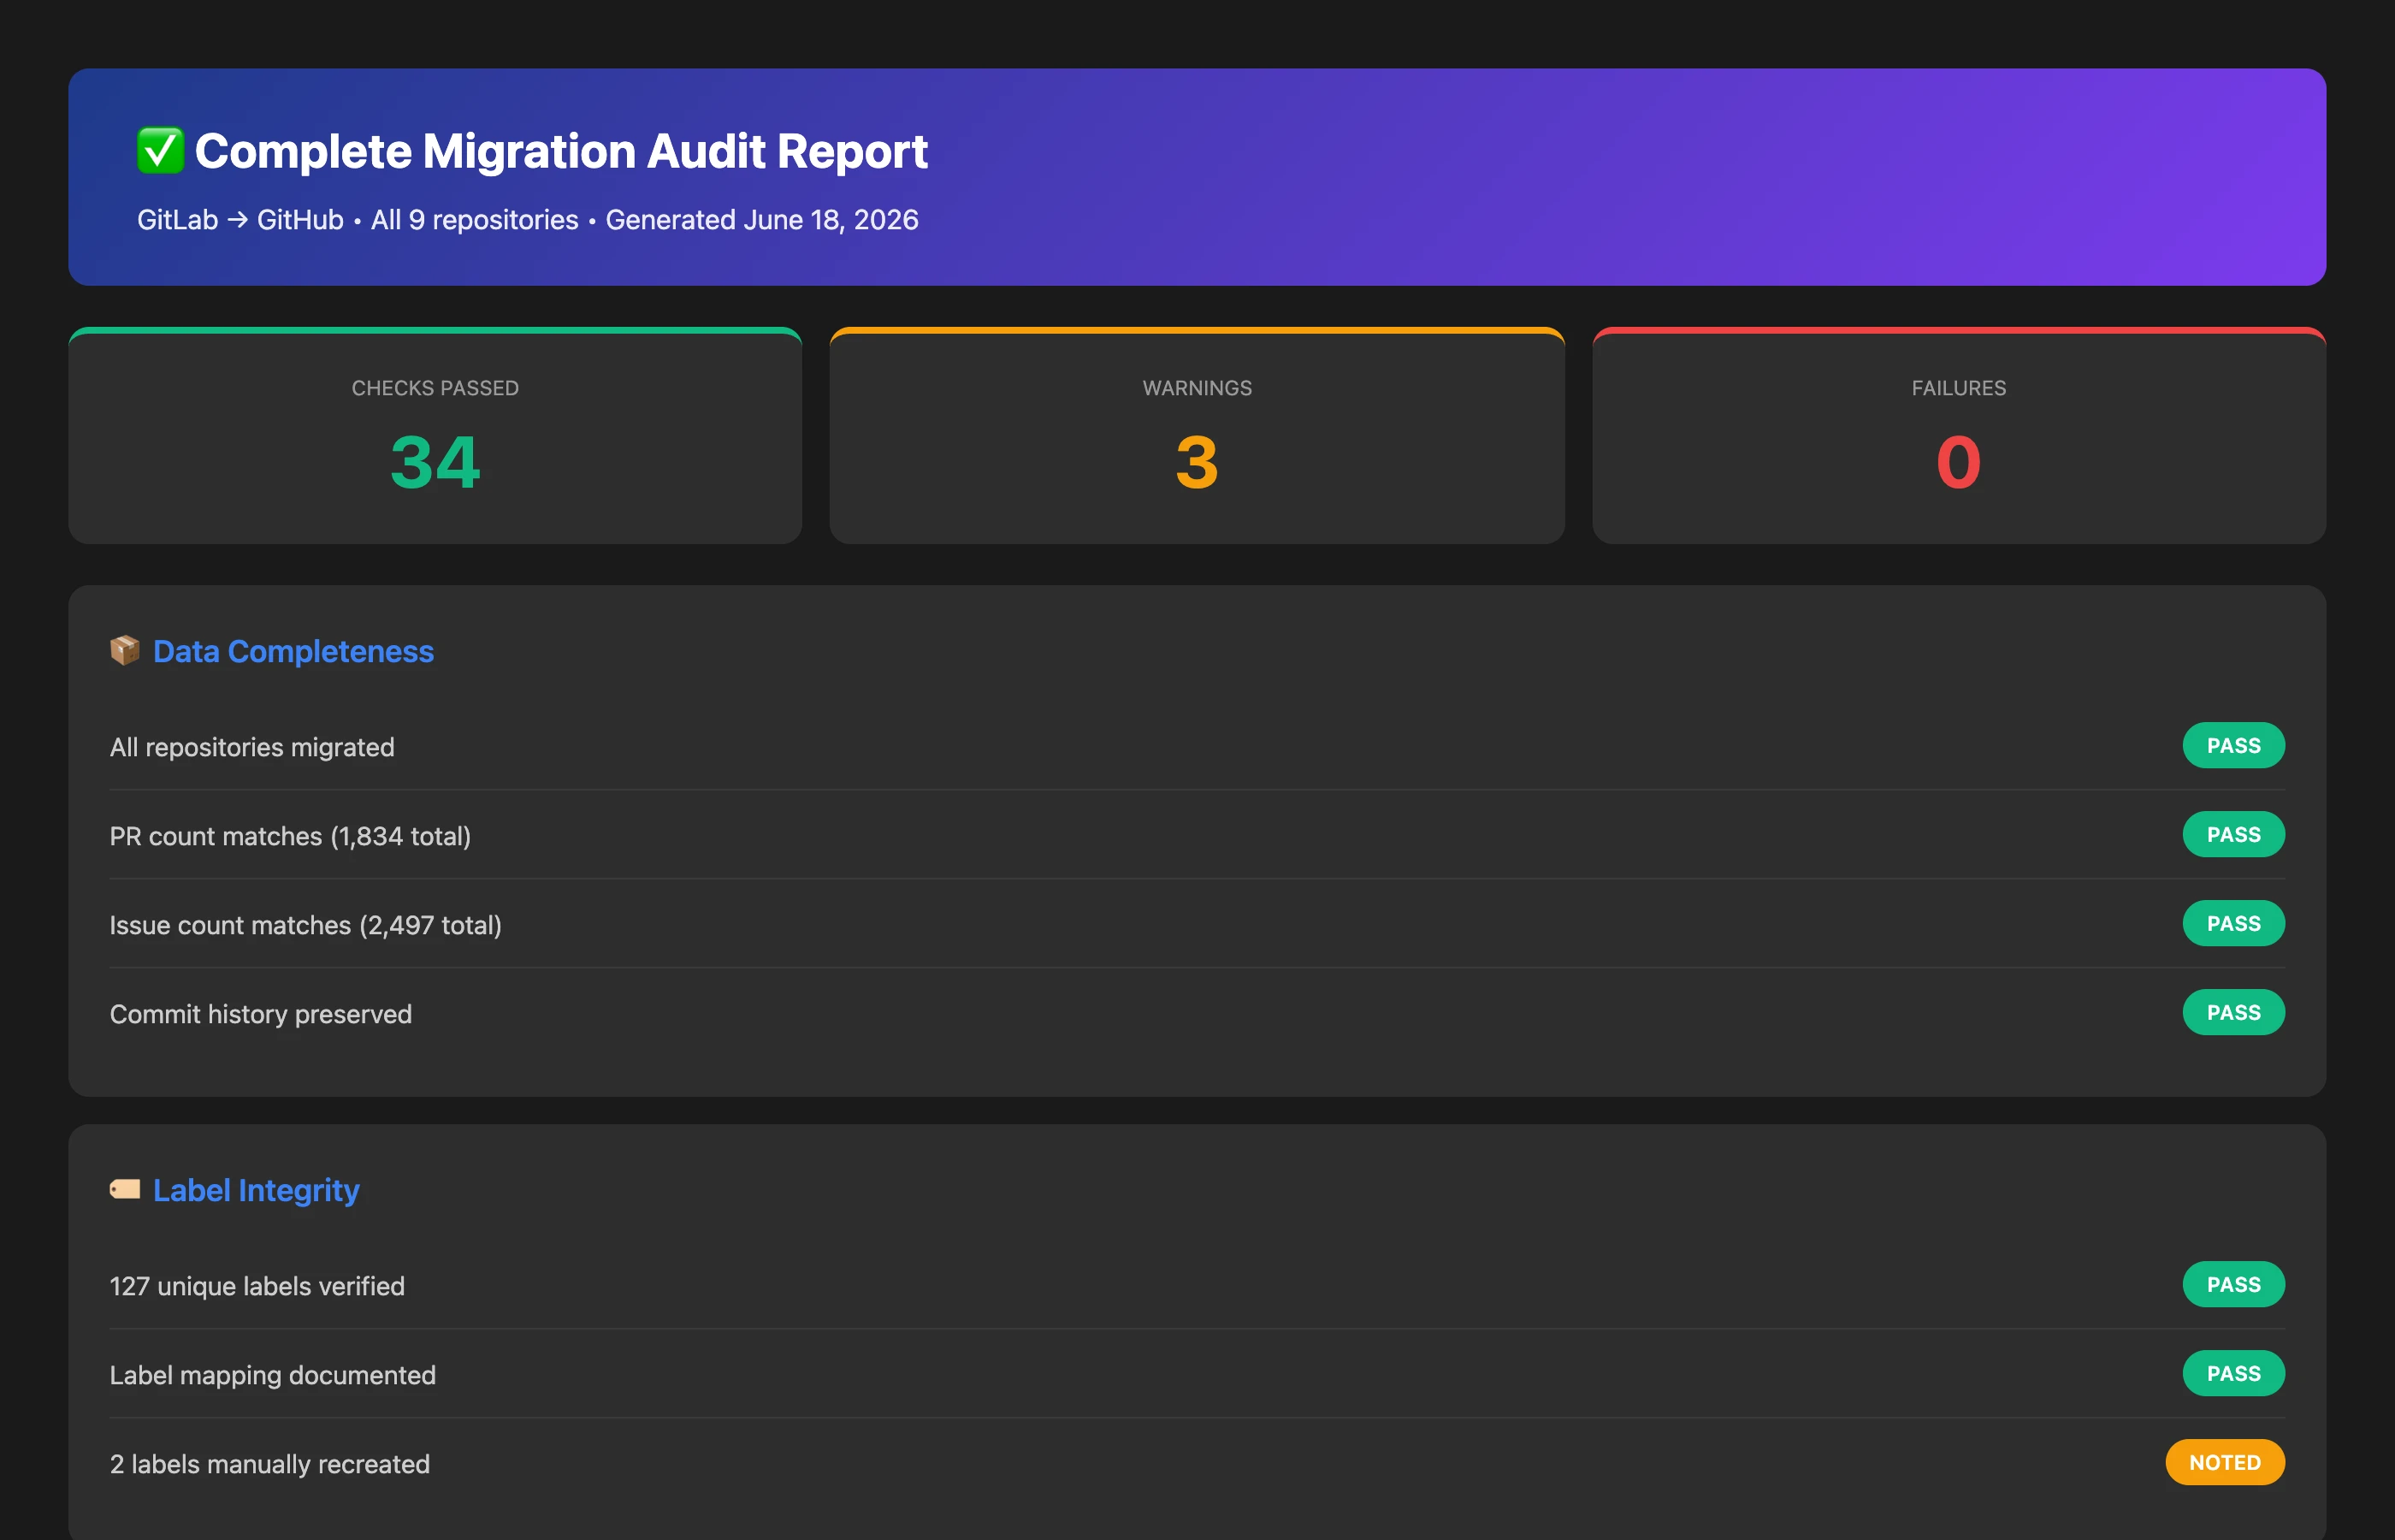Click 'Issue count matches (2,497 total)' text
The image size is (2395, 1540).
point(306,925)
